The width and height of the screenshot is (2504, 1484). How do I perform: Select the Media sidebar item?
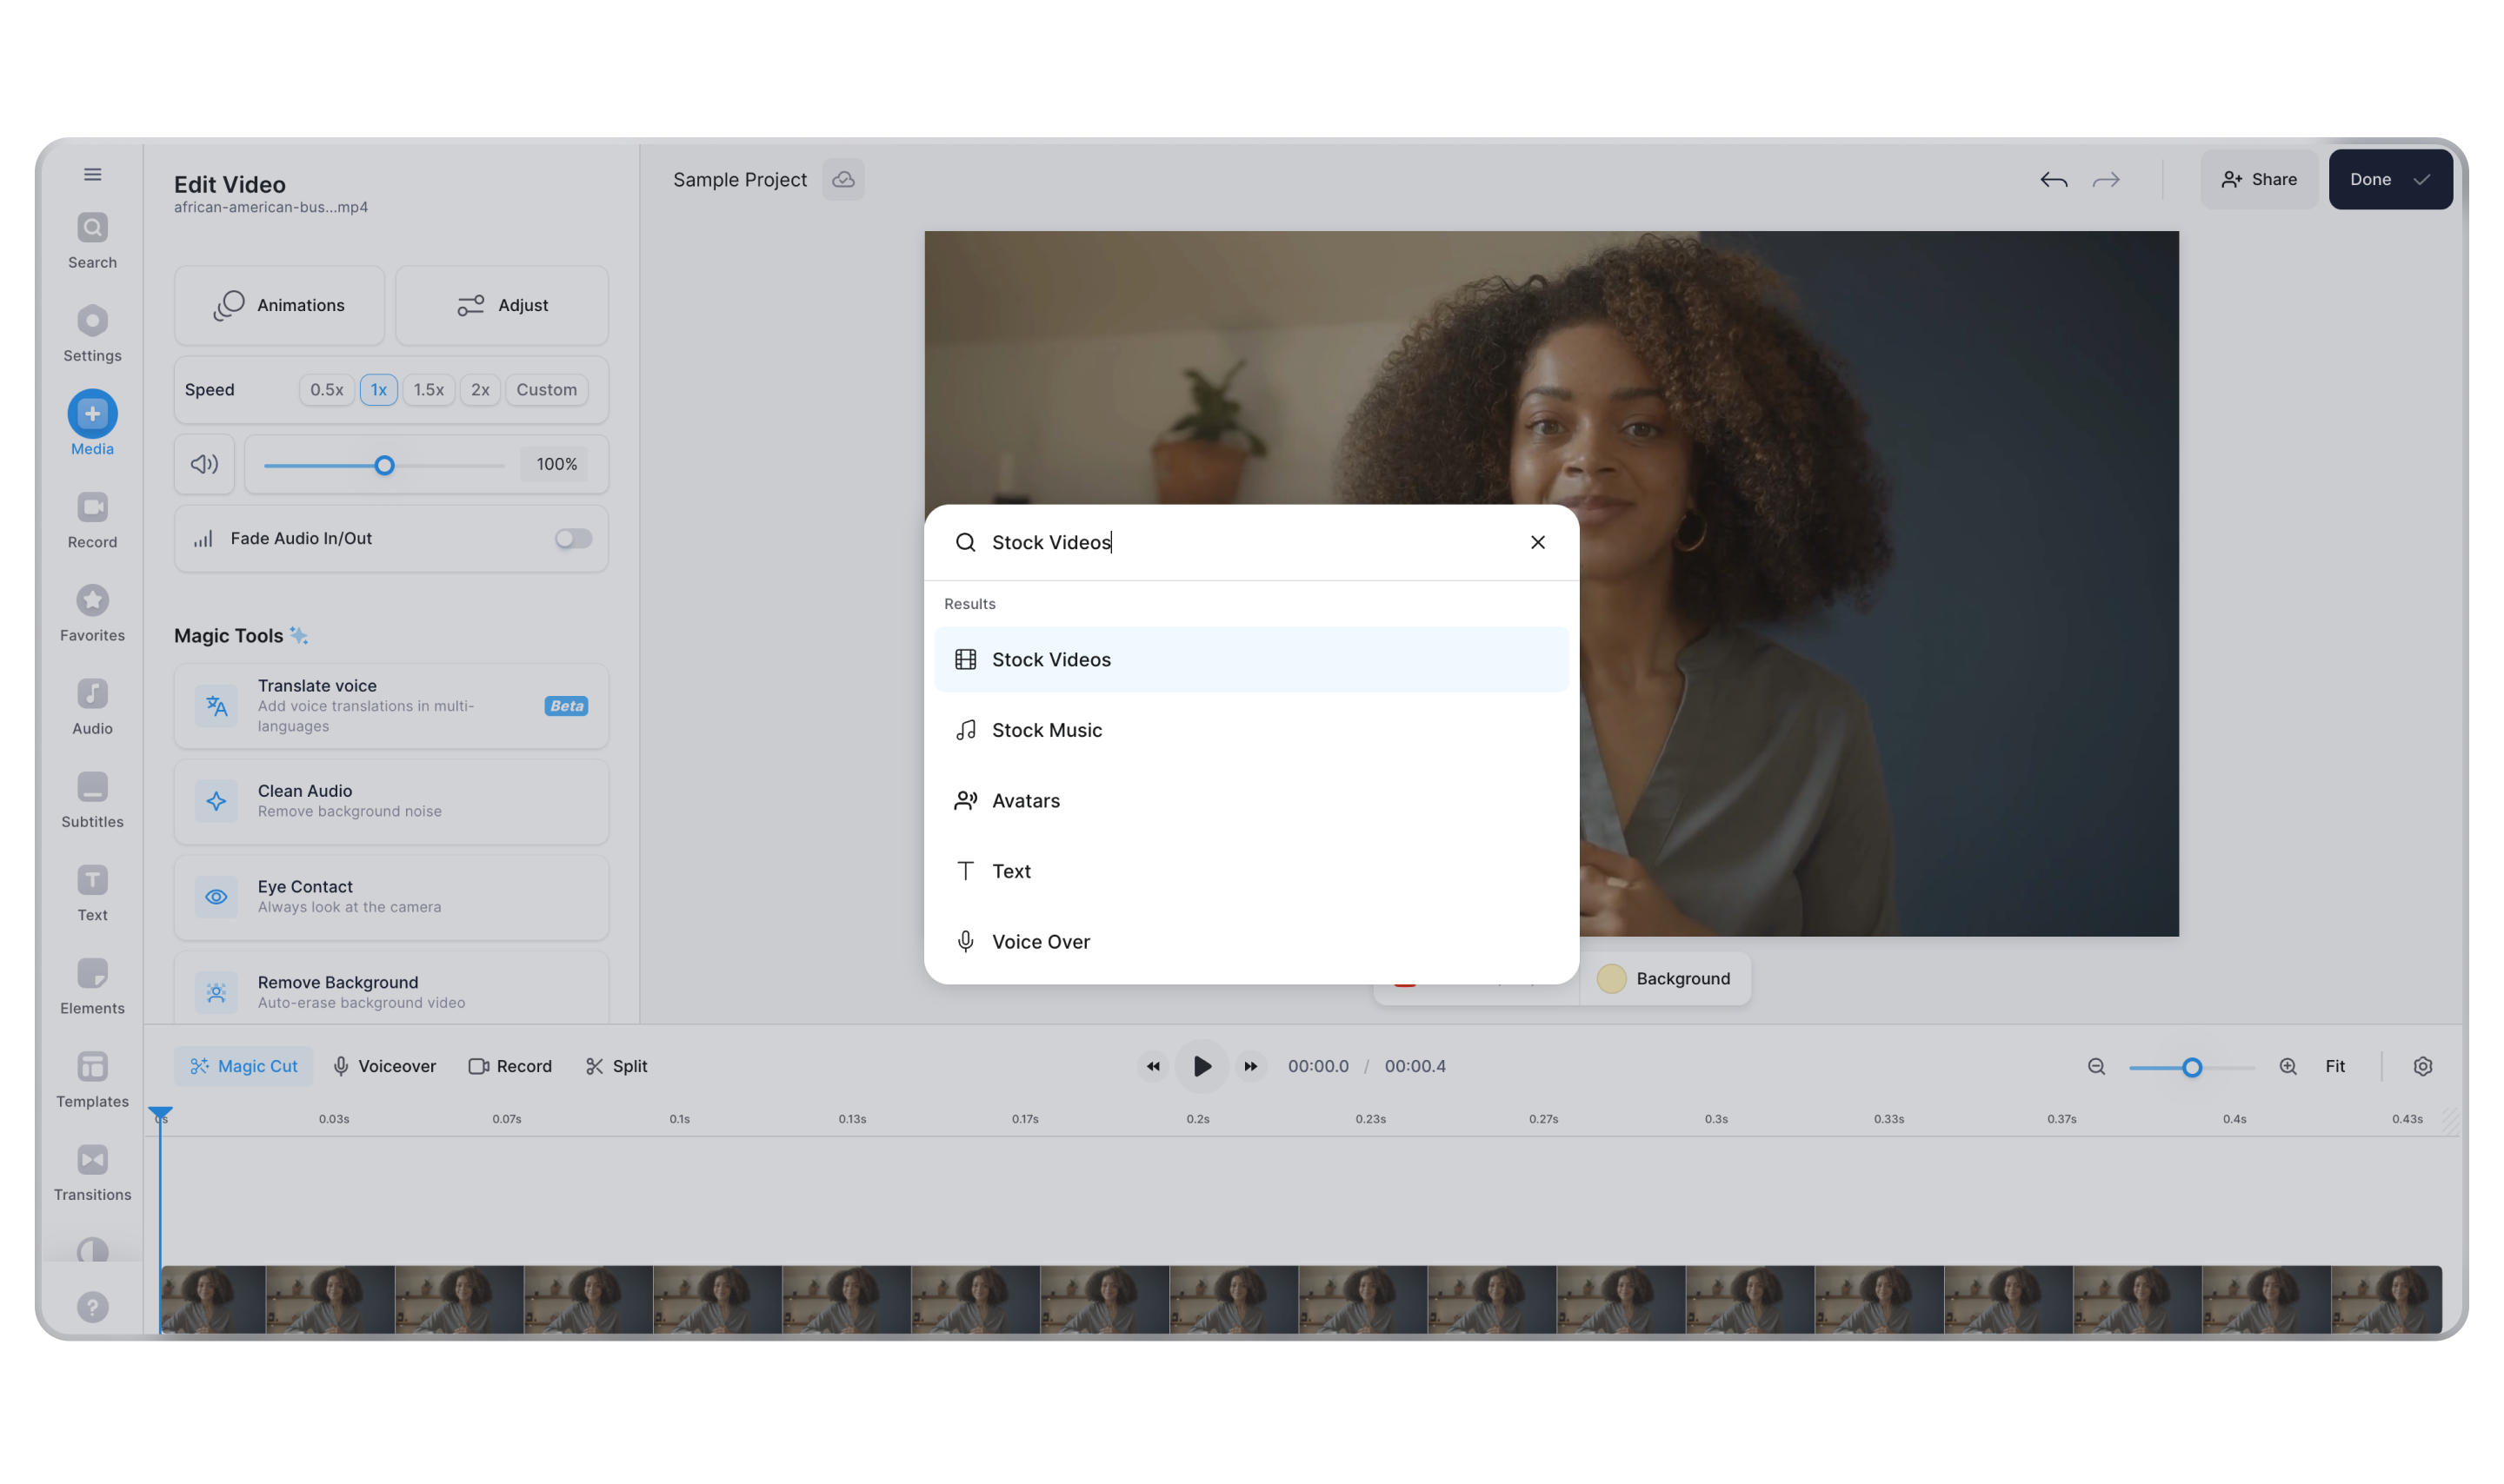pyautogui.click(x=92, y=424)
